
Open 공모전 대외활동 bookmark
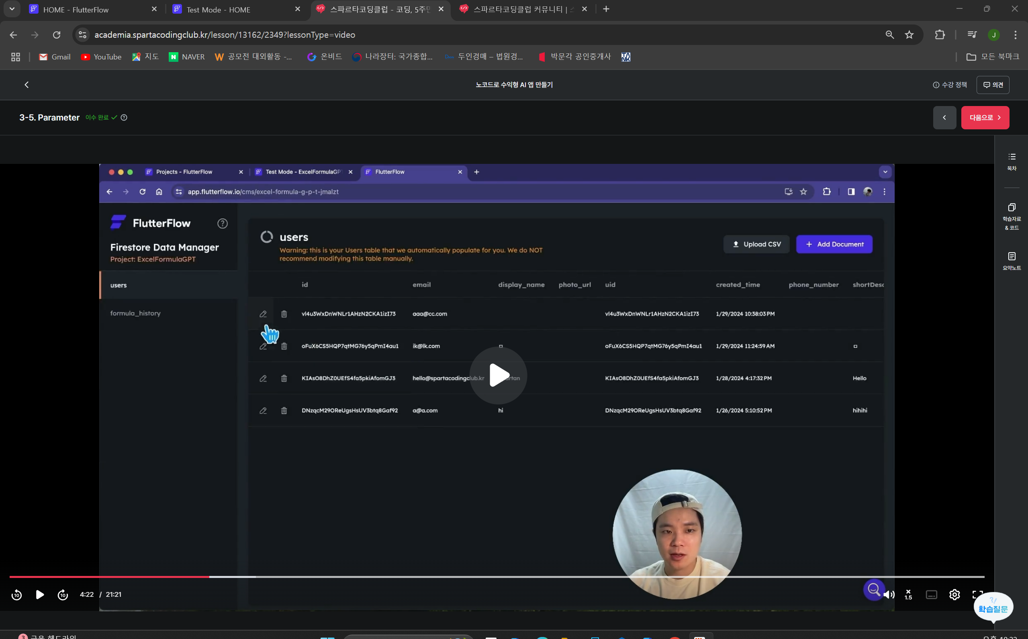point(253,57)
